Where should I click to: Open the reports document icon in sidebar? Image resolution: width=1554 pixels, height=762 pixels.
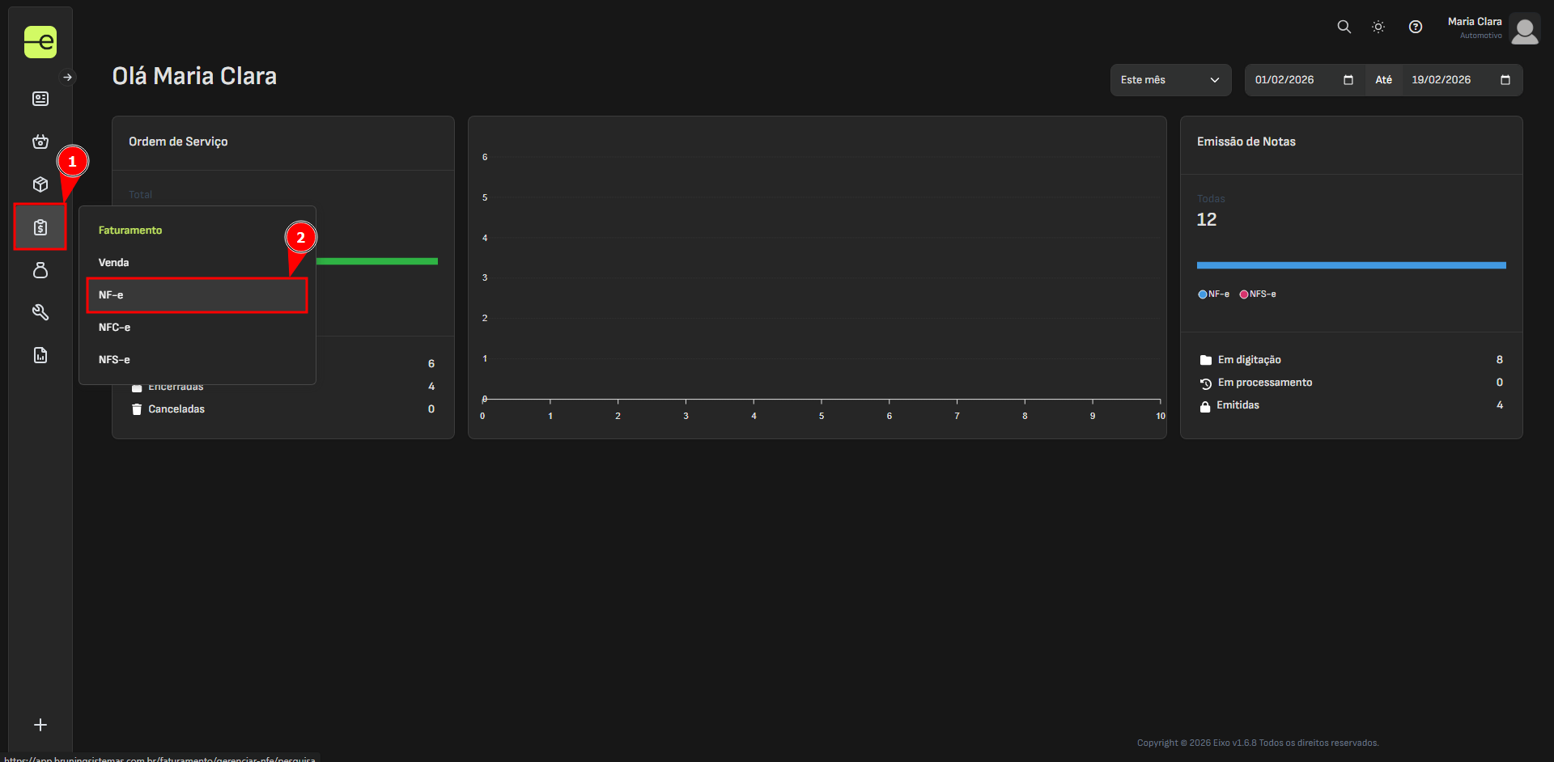[40, 355]
